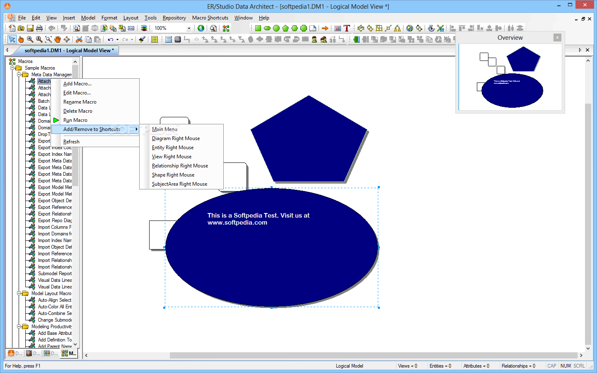This screenshot has height=373, width=597.
Task: Click the Undo arrow icon
Action: (111, 39)
